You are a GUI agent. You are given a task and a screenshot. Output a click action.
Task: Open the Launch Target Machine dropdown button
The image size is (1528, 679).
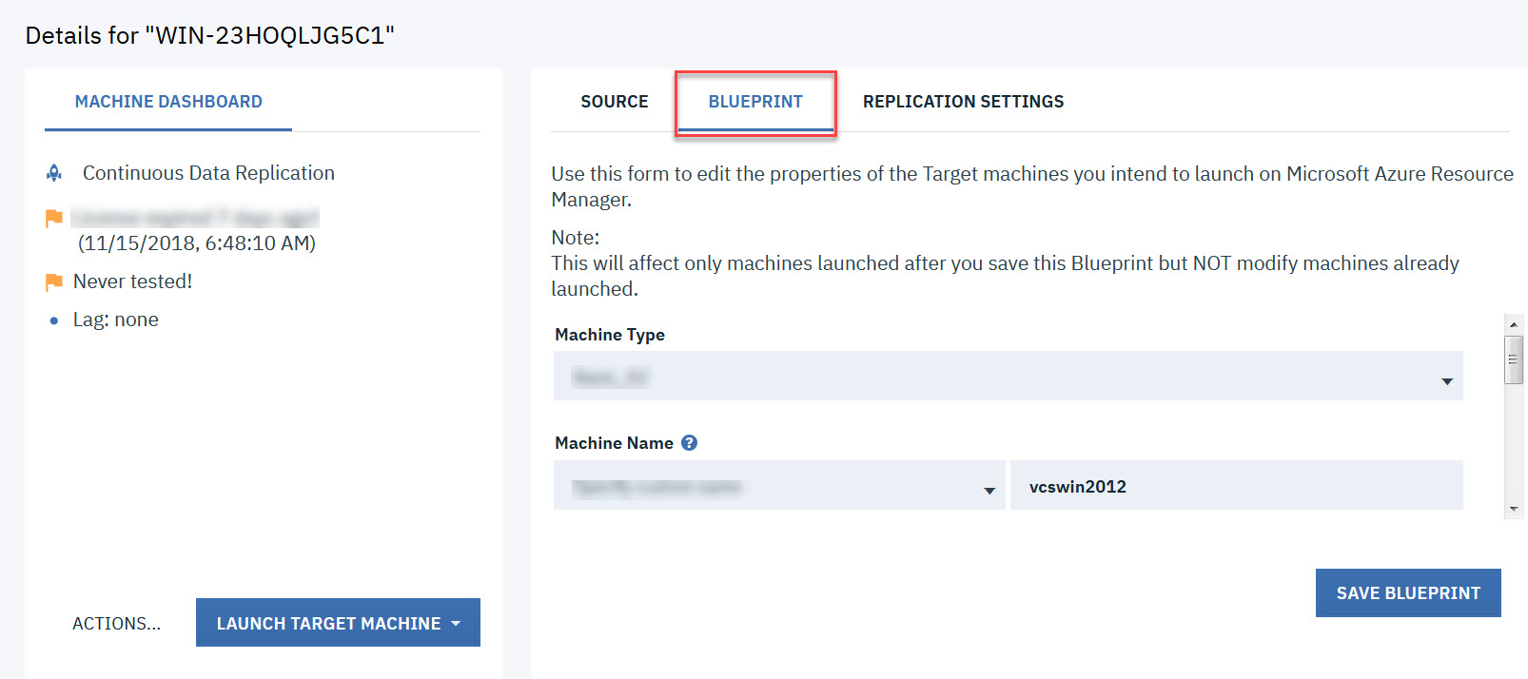[338, 623]
